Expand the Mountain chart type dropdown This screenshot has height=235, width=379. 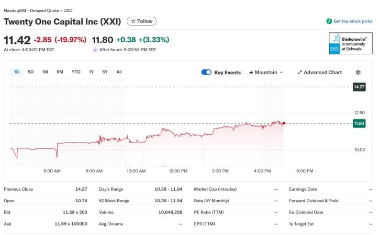click(281, 73)
